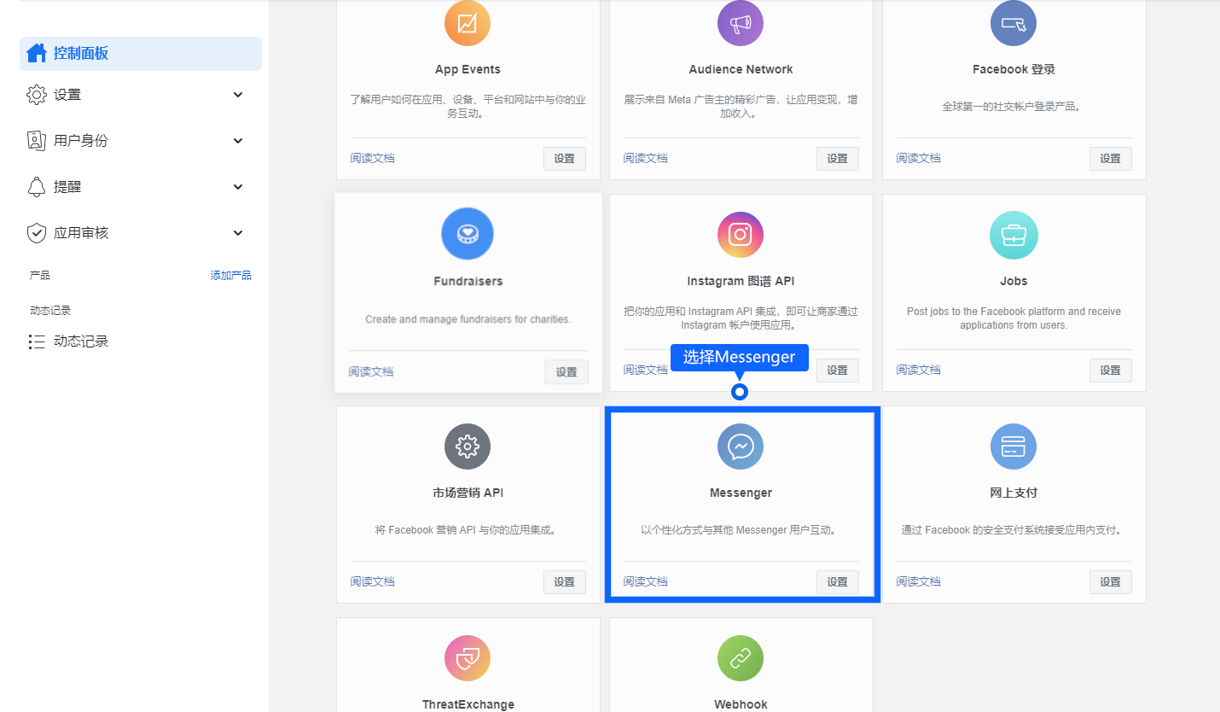1220x712 pixels.
Task: Click the ThreatExchange title text
Action: (x=468, y=704)
